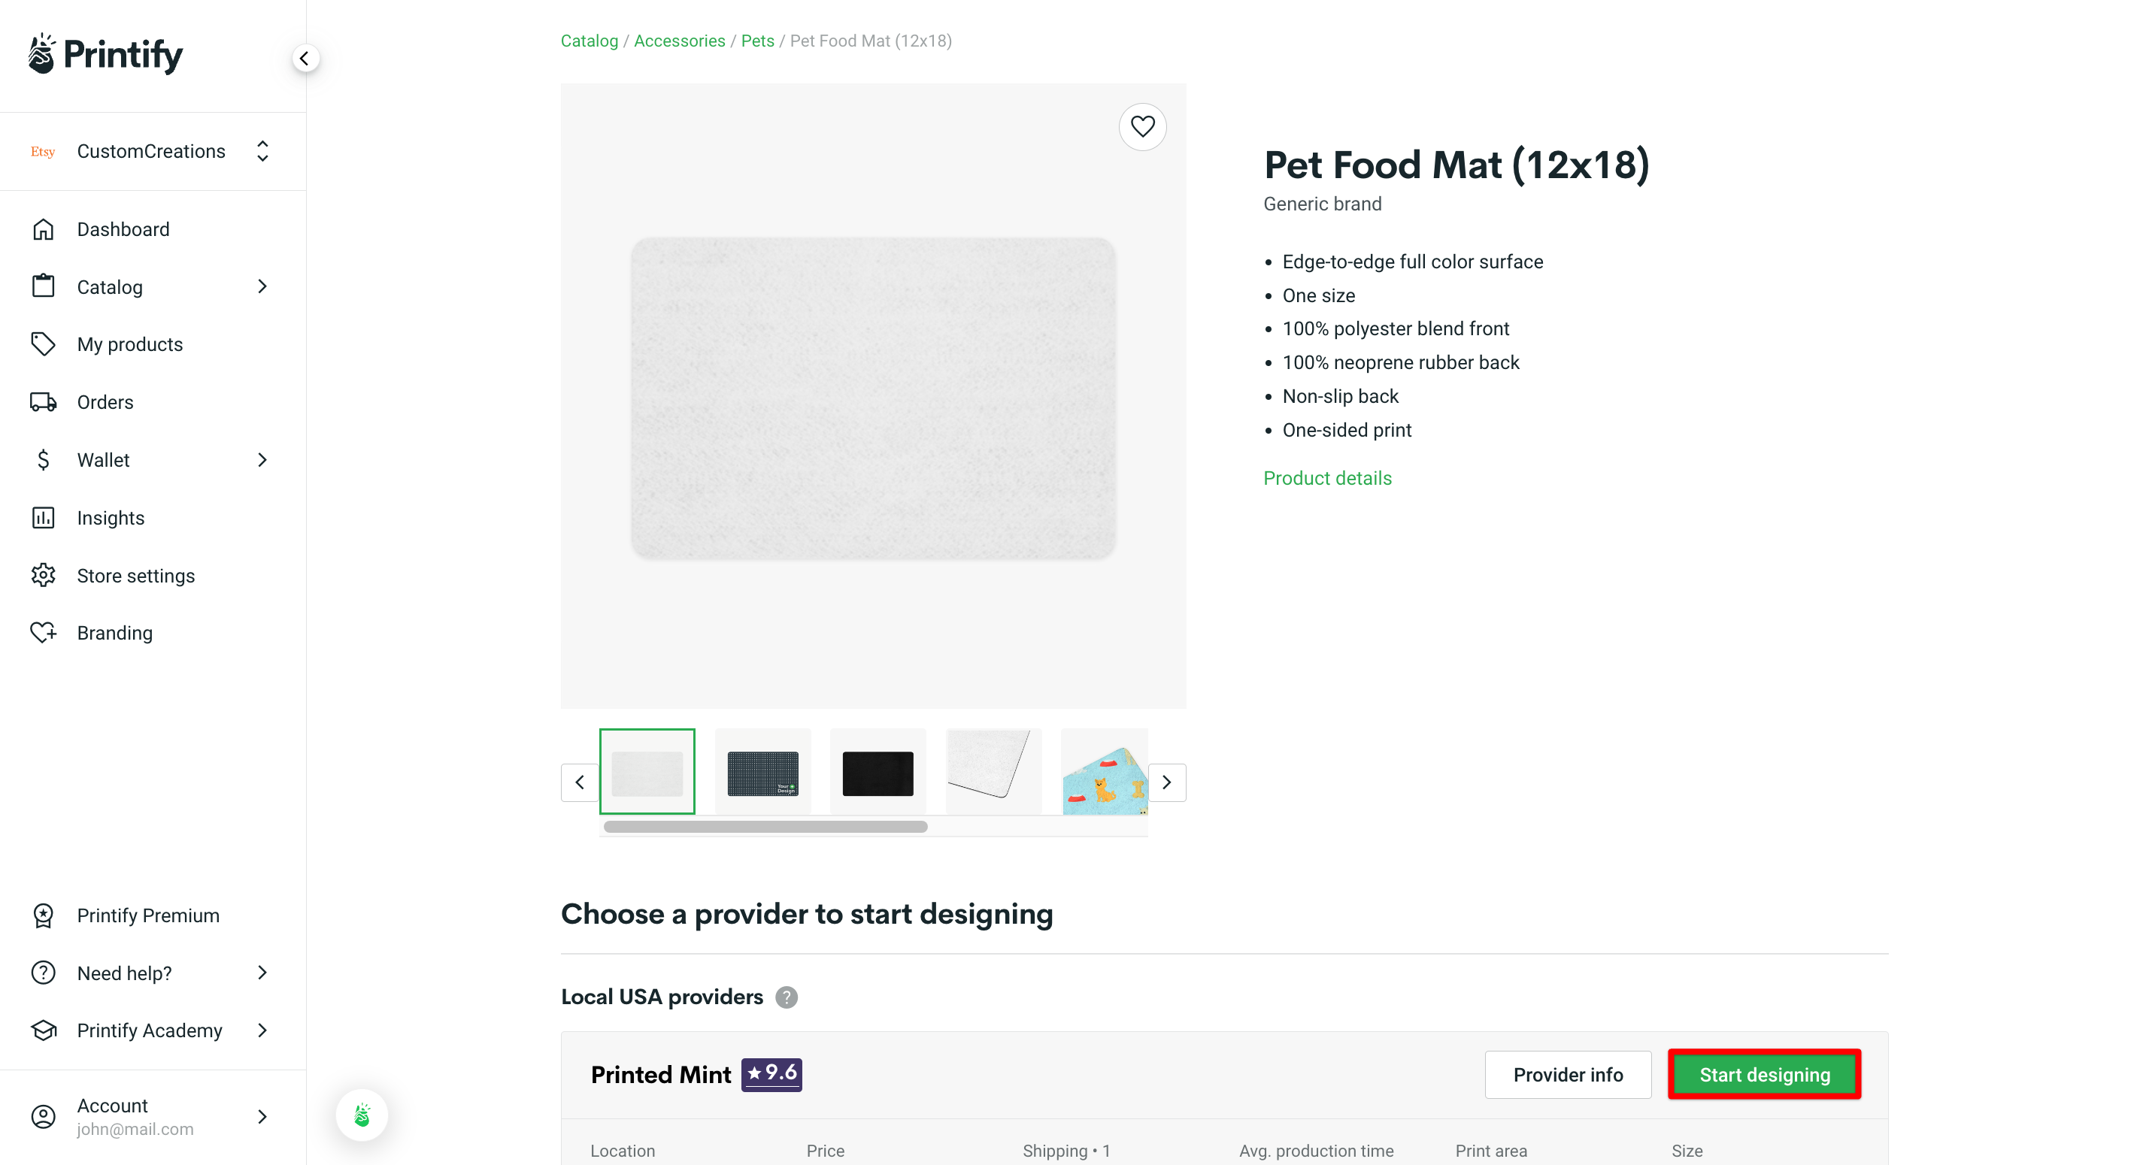Screen dimensions: 2140x1165
Task: Click the Wallet dollar icon
Action: pos(43,459)
